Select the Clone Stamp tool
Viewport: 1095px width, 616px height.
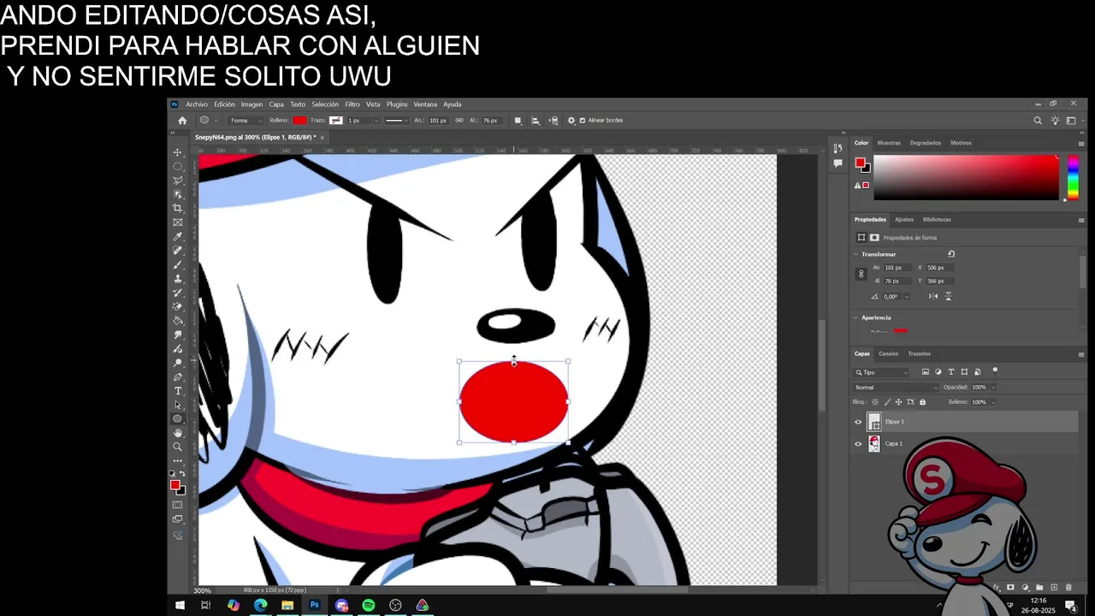(178, 278)
